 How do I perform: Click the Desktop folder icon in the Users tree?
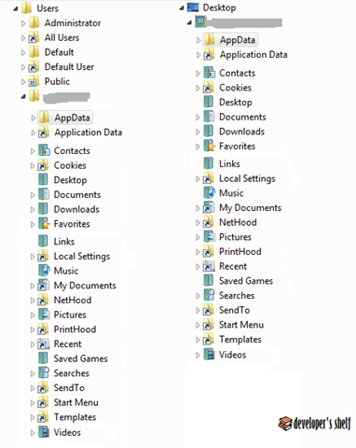point(43,180)
